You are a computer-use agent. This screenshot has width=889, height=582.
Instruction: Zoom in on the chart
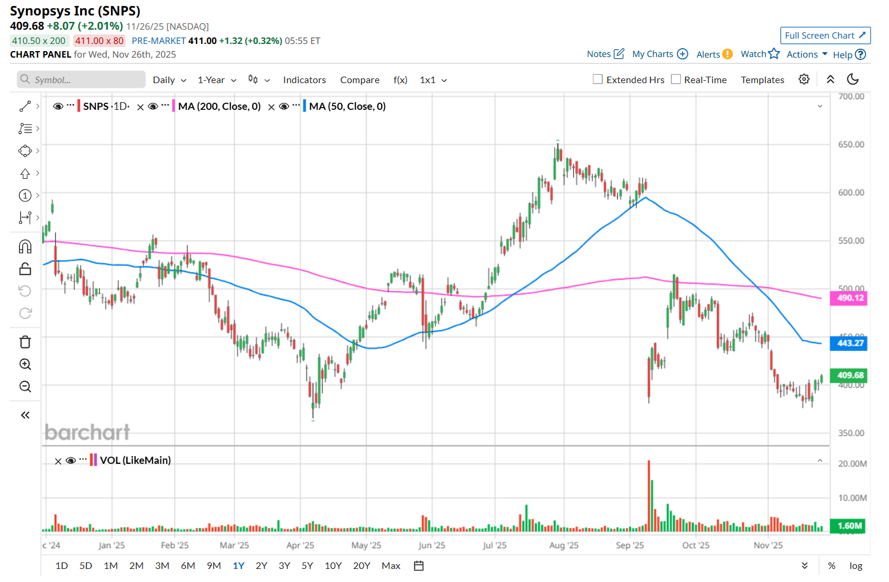pyautogui.click(x=25, y=364)
